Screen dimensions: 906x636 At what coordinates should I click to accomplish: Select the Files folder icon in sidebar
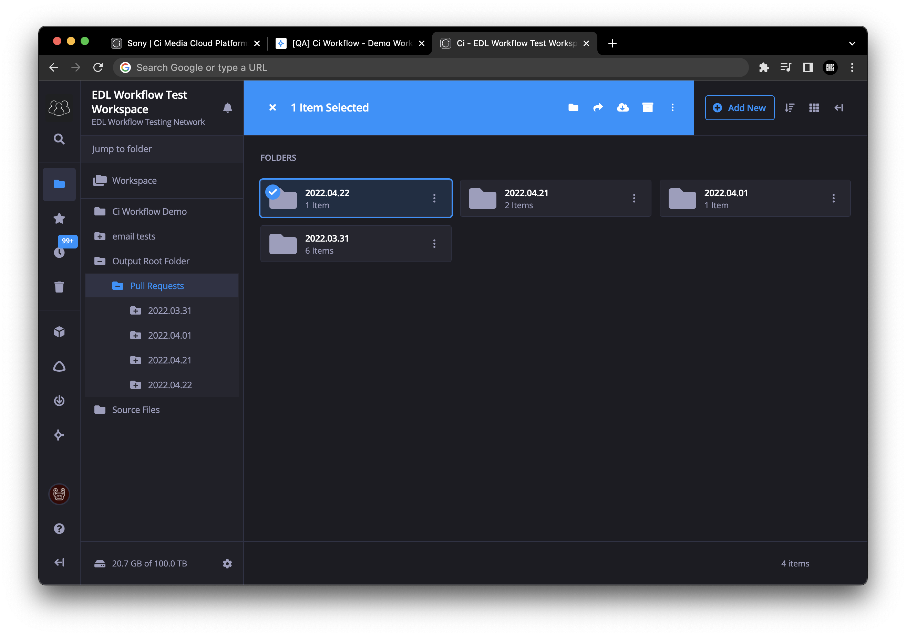click(x=59, y=184)
